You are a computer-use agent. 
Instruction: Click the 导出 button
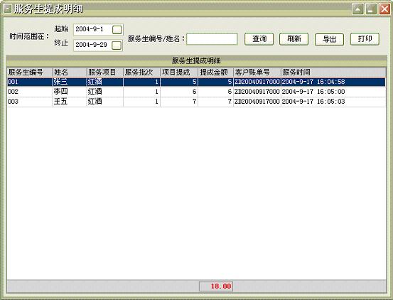tap(329, 39)
